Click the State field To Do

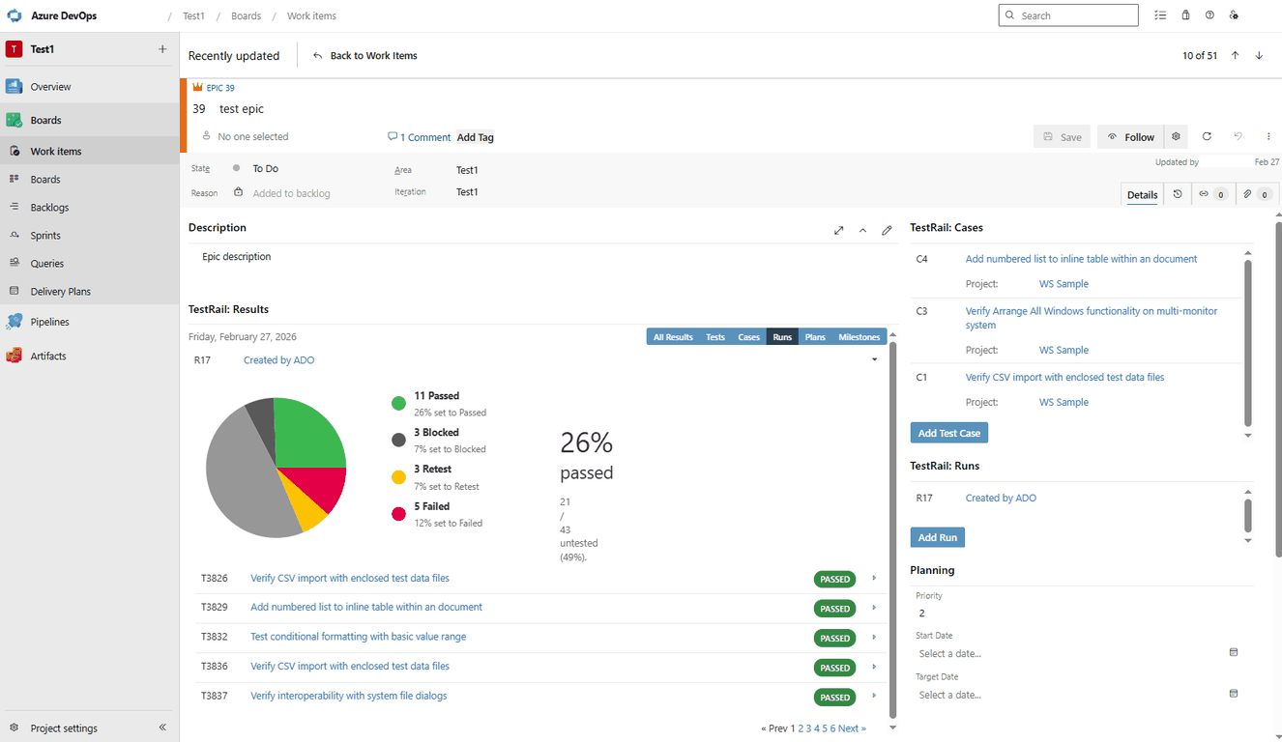(266, 169)
